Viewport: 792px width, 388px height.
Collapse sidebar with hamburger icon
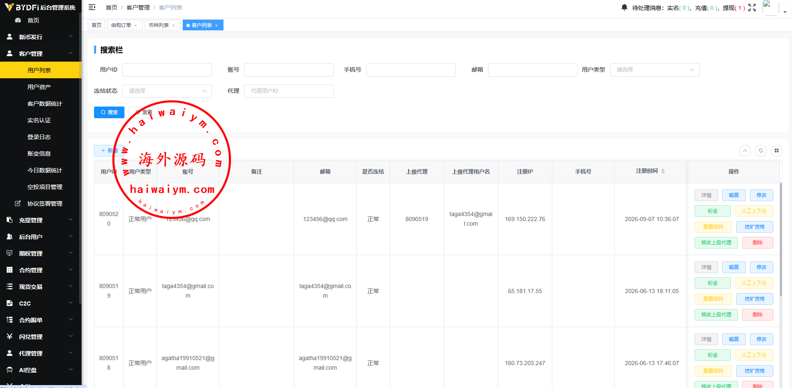pos(92,7)
